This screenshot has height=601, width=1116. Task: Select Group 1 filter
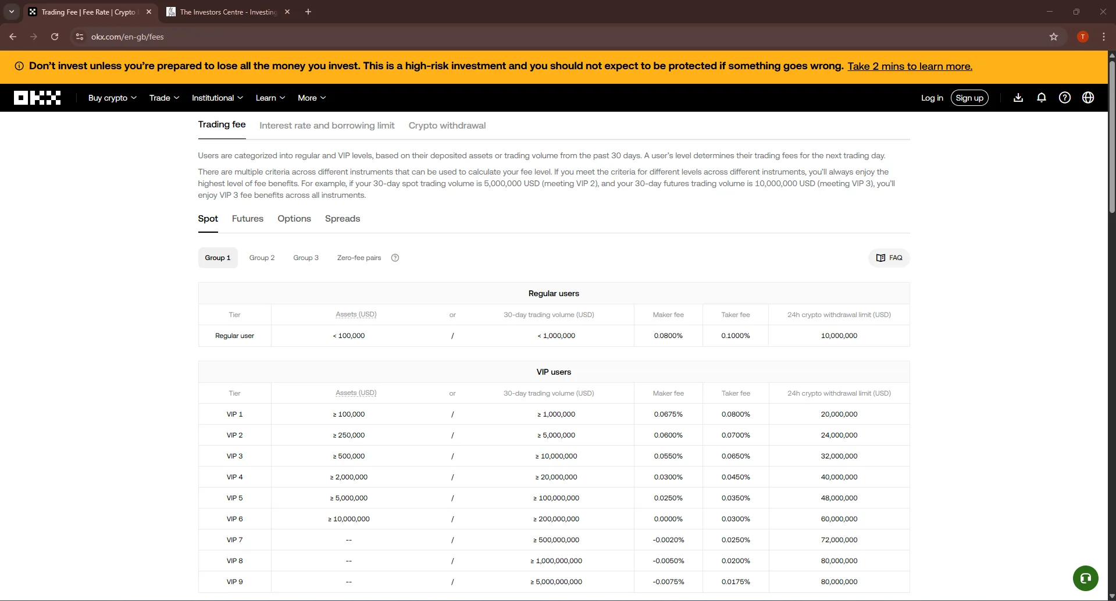218,258
